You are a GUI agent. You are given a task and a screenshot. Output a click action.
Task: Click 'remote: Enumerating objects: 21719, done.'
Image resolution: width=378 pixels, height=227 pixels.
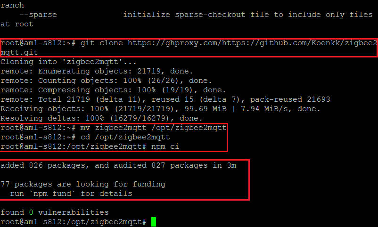(97, 71)
